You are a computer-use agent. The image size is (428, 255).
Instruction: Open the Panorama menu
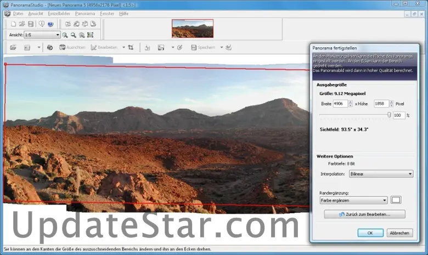coord(85,14)
